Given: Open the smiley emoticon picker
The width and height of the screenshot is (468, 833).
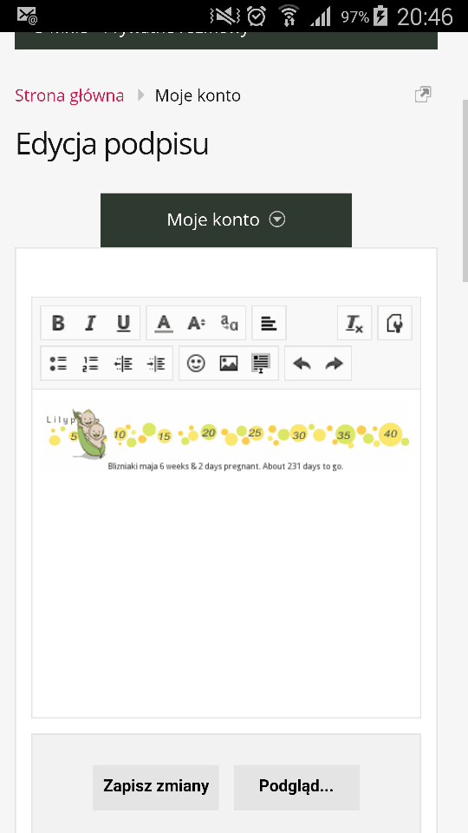Looking at the screenshot, I should 197,364.
